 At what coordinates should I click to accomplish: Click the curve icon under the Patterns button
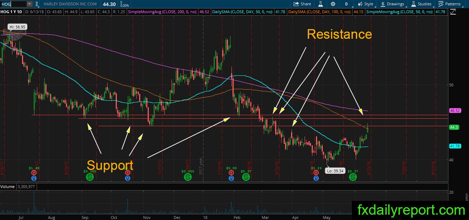click(453, 12)
